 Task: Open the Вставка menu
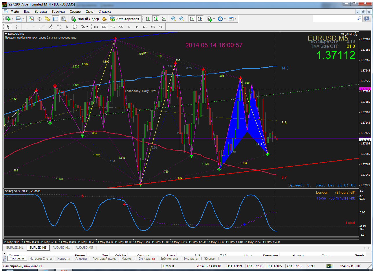point(41,12)
